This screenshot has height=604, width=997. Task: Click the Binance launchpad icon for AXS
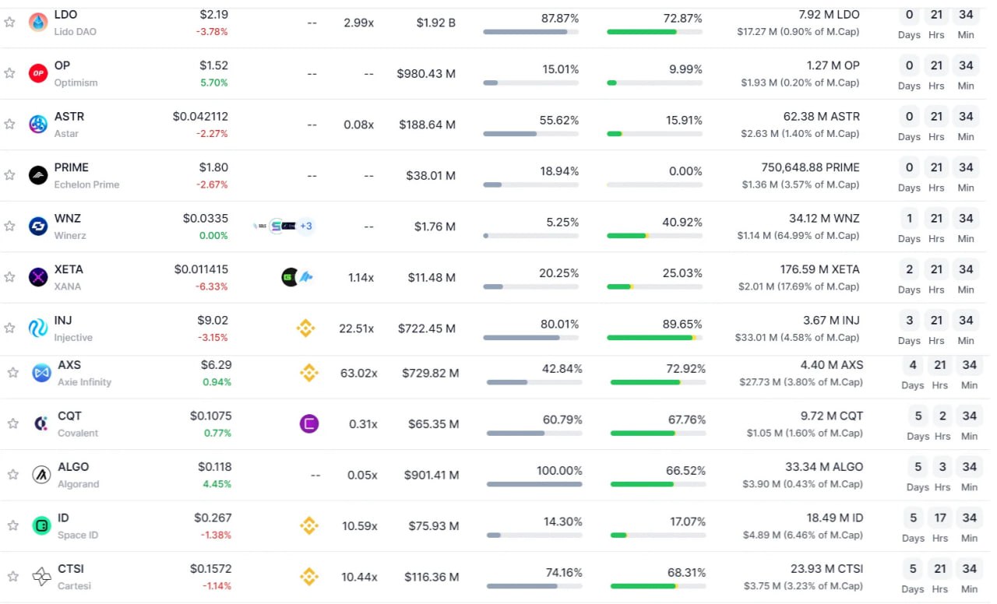[309, 373]
